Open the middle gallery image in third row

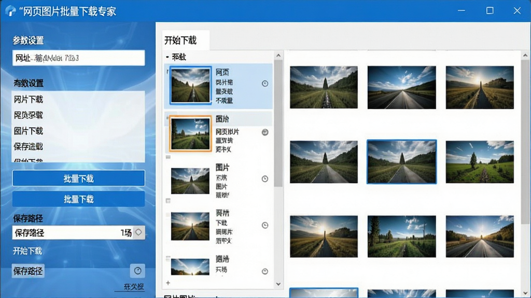pyautogui.click(x=402, y=236)
